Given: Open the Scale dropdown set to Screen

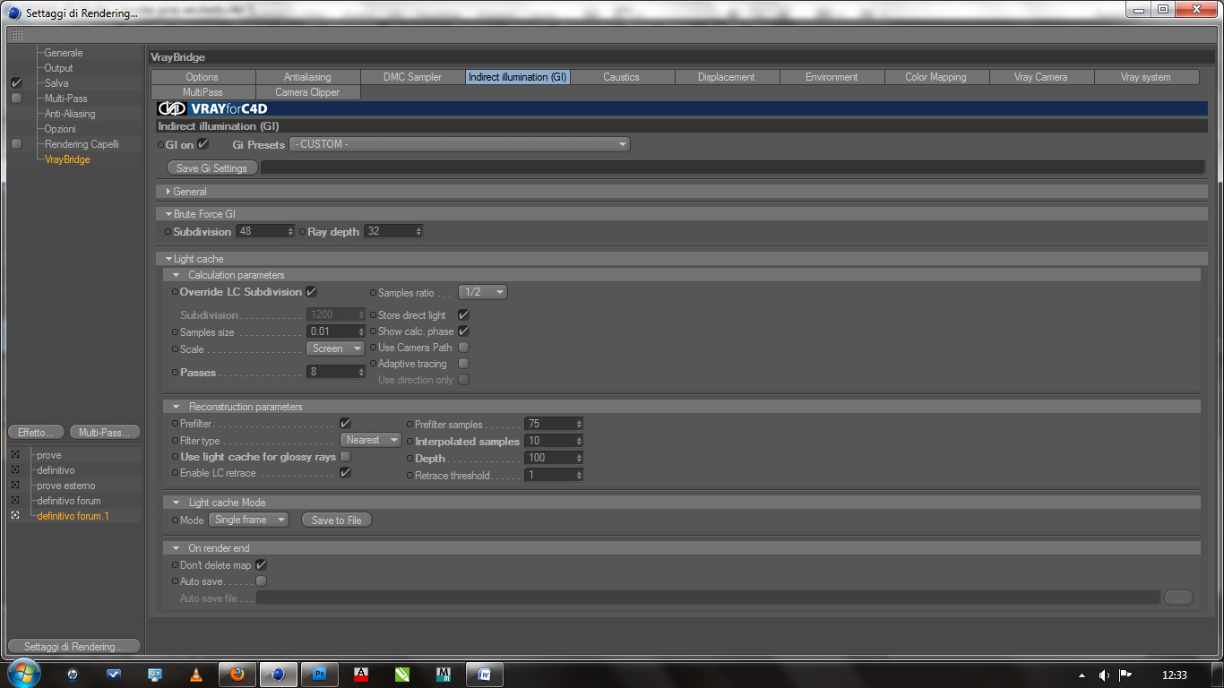Looking at the screenshot, I should click(x=336, y=348).
